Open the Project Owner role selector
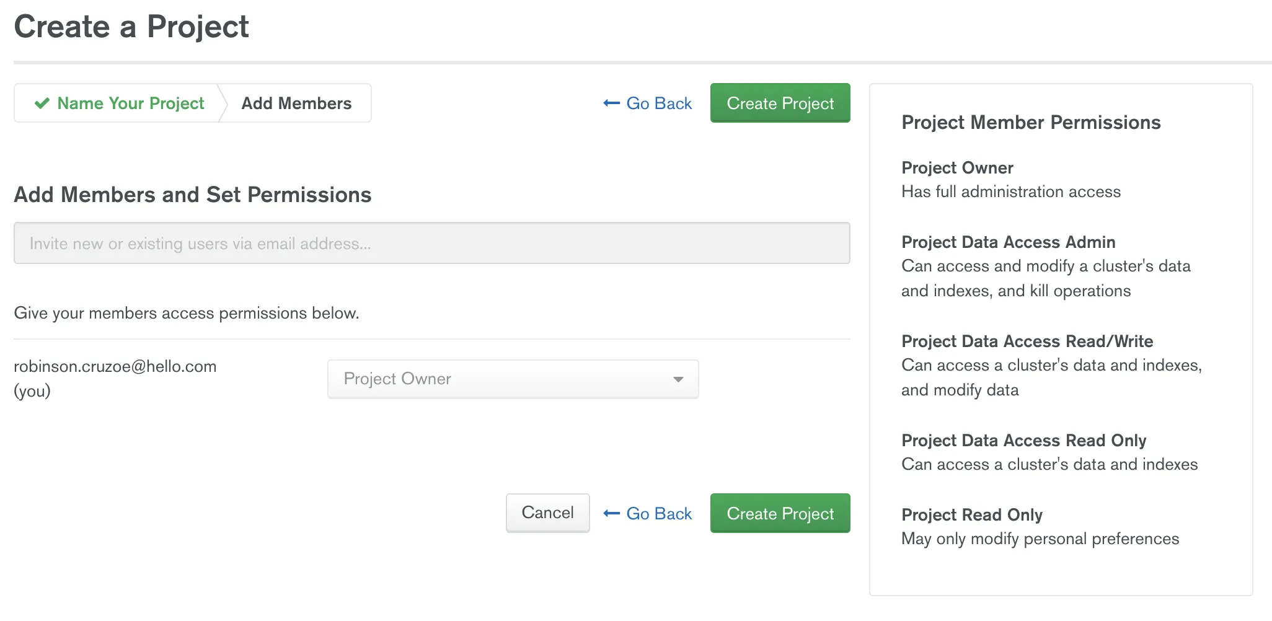This screenshot has height=621, width=1272. [513, 379]
